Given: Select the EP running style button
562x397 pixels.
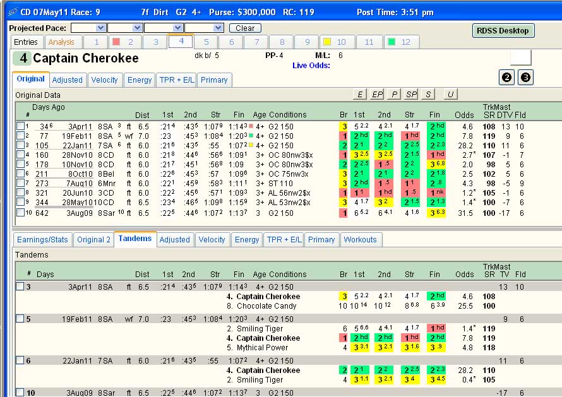Looking at the screenshot, I should 377,94.
